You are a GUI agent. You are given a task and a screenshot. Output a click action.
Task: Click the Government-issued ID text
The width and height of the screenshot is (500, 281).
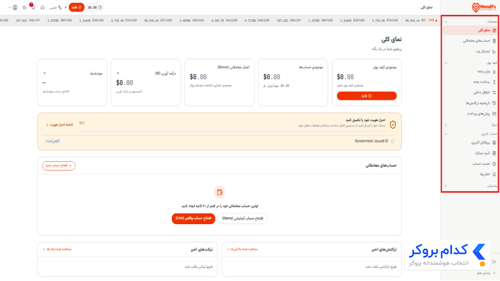pos(371,141)
